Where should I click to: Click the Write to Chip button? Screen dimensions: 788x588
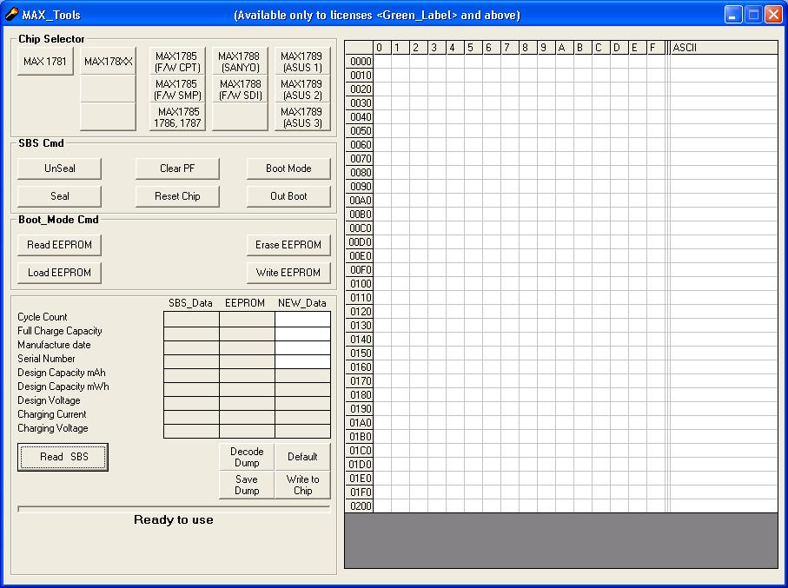click(302, 485)
